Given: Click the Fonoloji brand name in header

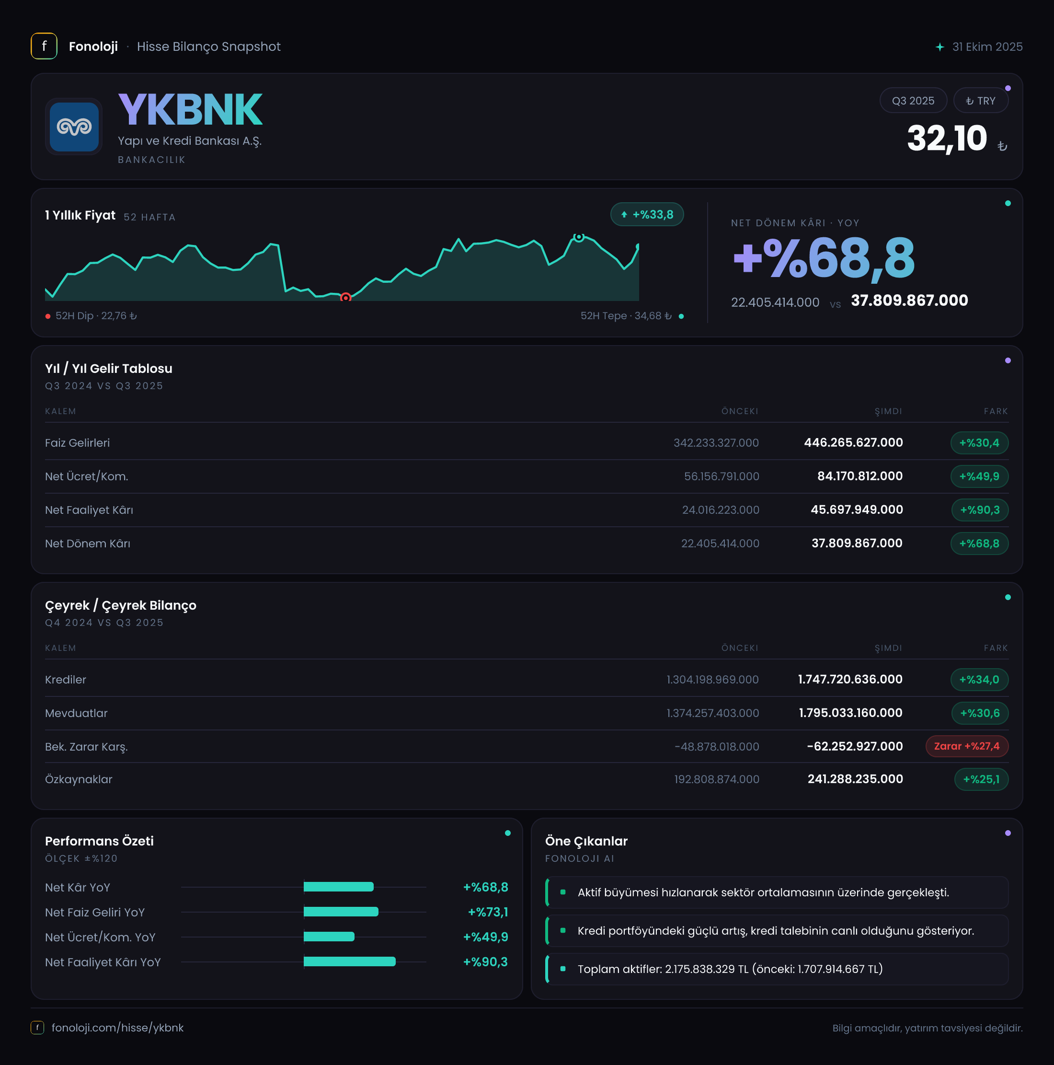Looking at the screenshot, I should [x=93, y=46].
